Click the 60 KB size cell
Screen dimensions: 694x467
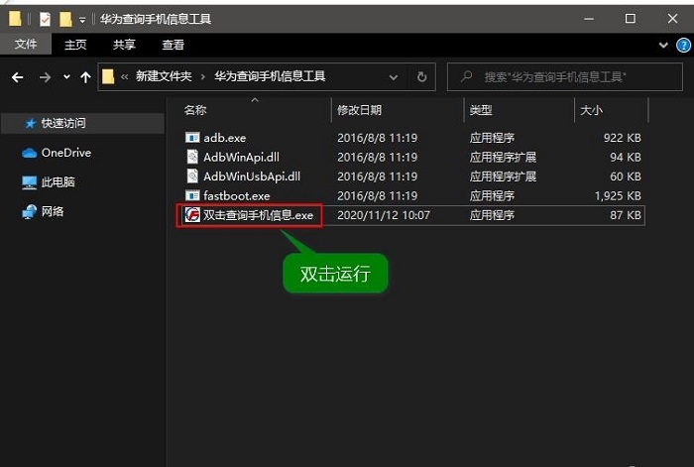coord(626,176)
